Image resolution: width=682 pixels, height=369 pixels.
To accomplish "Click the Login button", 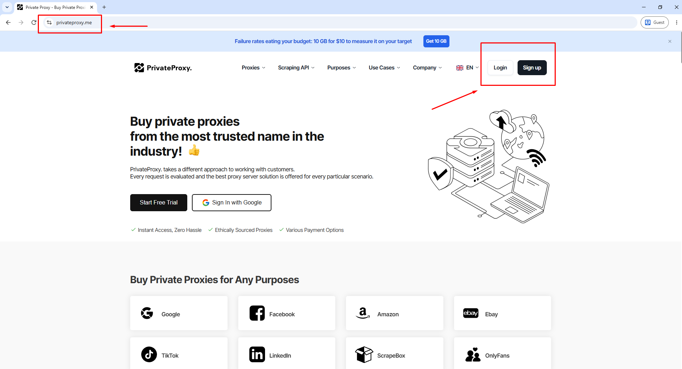I will 500,68.
